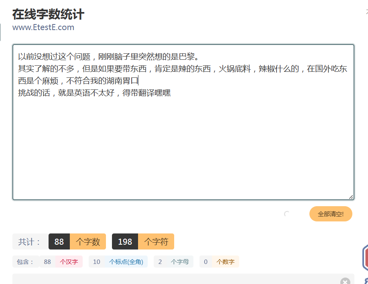Select the 0 digits count value
The width and height of the screenshot is (368, 284).
[205, 262]
